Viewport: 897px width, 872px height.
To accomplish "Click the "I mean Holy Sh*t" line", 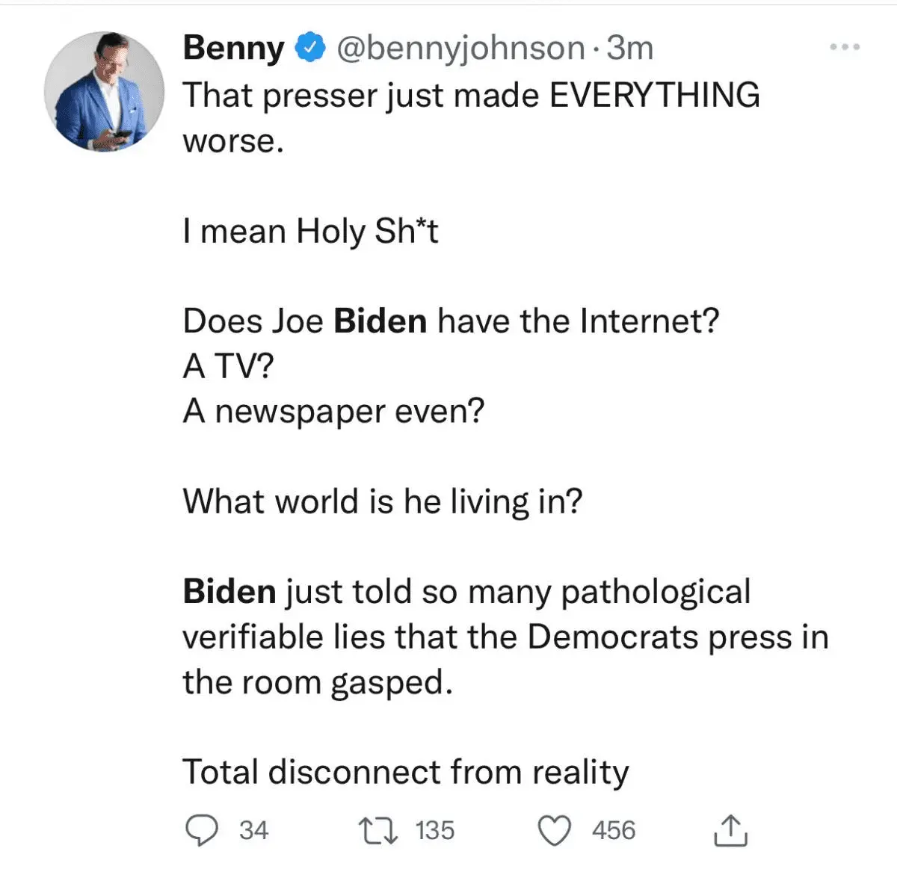I will point(310,232).
